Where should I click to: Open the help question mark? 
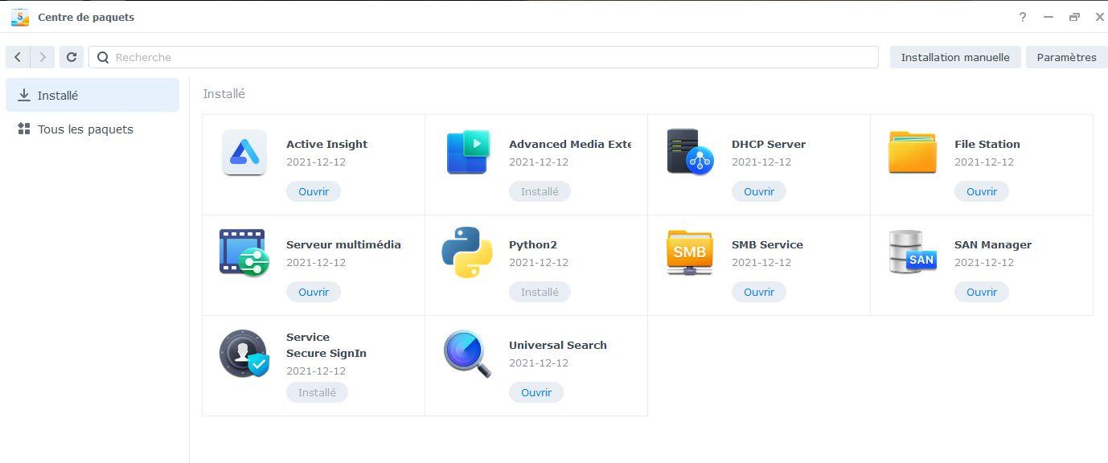click(x=1023, y=17)
